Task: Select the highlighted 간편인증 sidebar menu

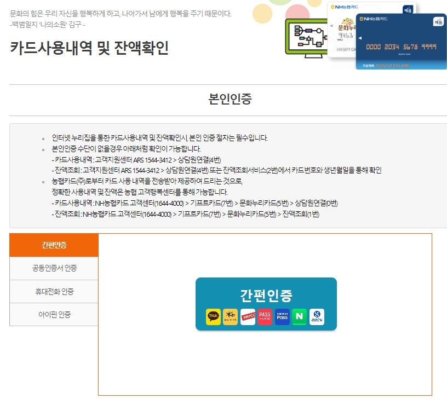Action: tap(53, 245)
